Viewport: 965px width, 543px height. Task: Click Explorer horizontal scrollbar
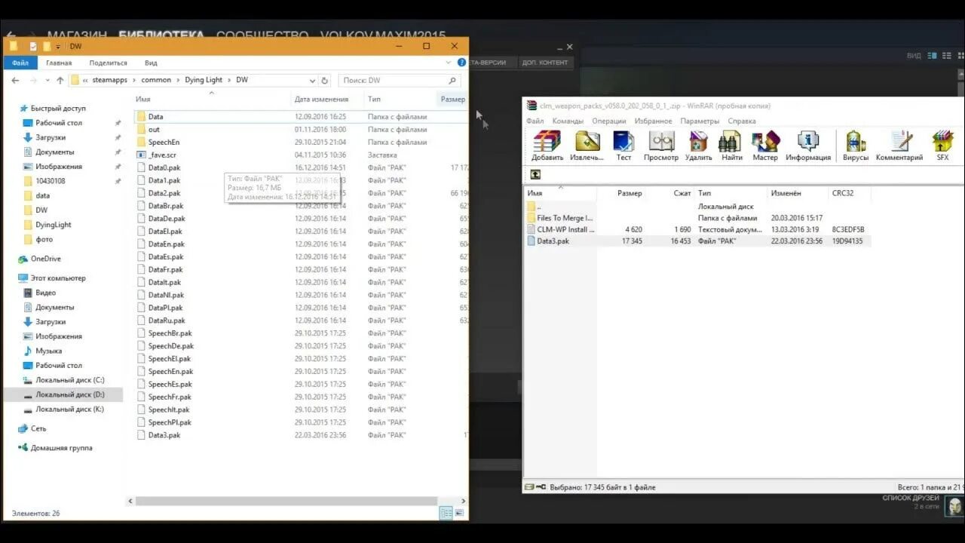tap(286, 501)
